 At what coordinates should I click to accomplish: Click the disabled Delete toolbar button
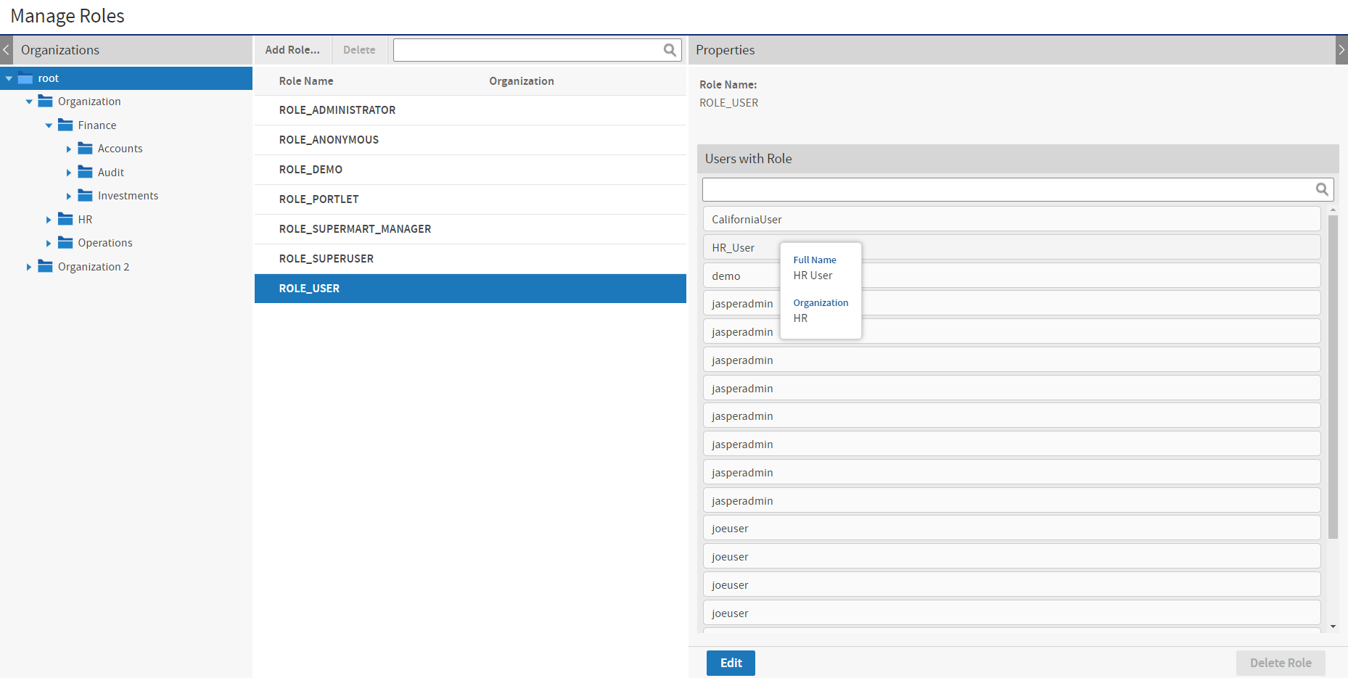tap(359, 50)
